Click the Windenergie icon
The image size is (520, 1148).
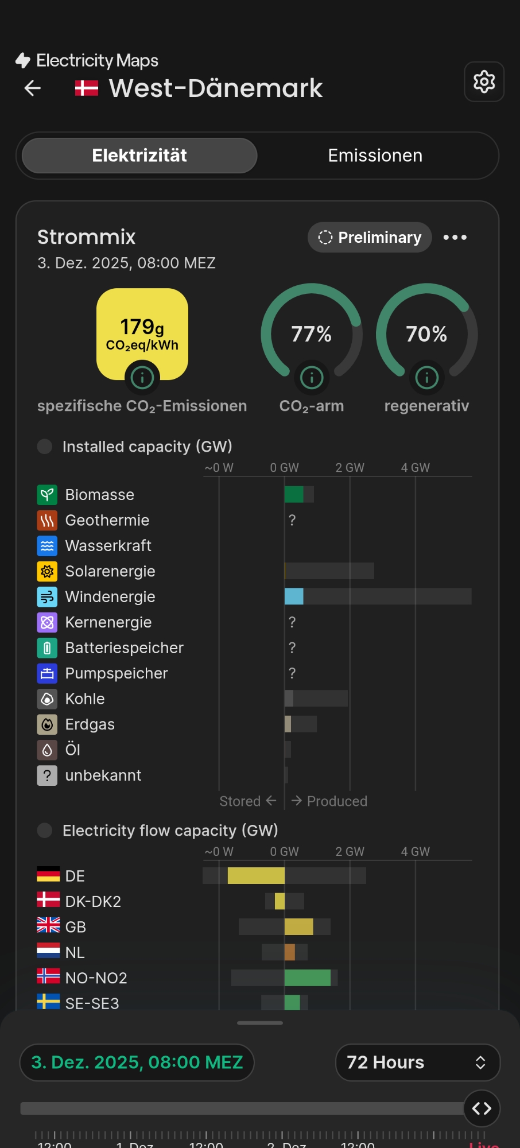pyautogui.click(x=47, y=597)
